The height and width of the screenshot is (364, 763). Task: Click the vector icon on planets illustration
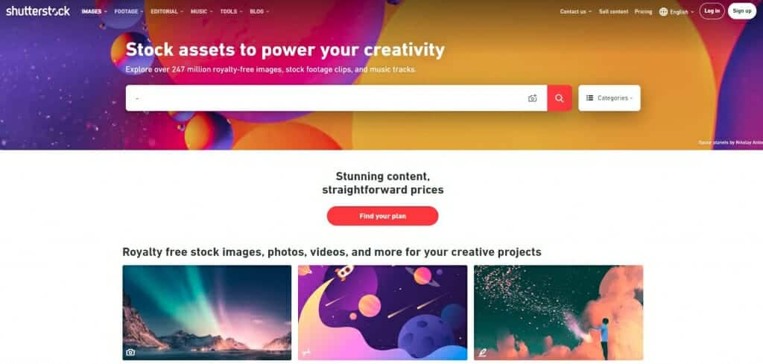(306, 352)
